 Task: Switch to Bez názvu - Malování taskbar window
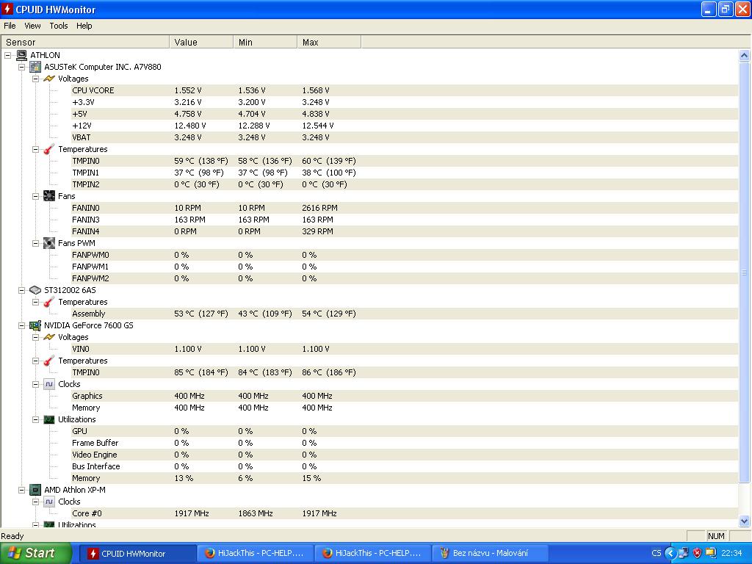[x=490, y=553]
